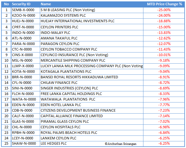
Task: Click 'CEYLON TOBACCO COMPANY PLC' name
Action: (x=69, y=49)
